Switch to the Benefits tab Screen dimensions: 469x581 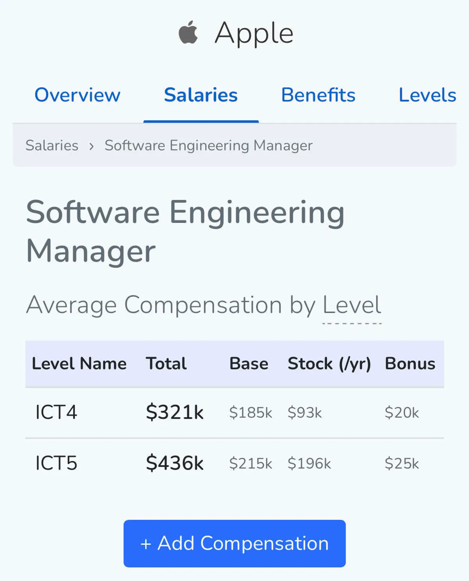tap(318, 95)
